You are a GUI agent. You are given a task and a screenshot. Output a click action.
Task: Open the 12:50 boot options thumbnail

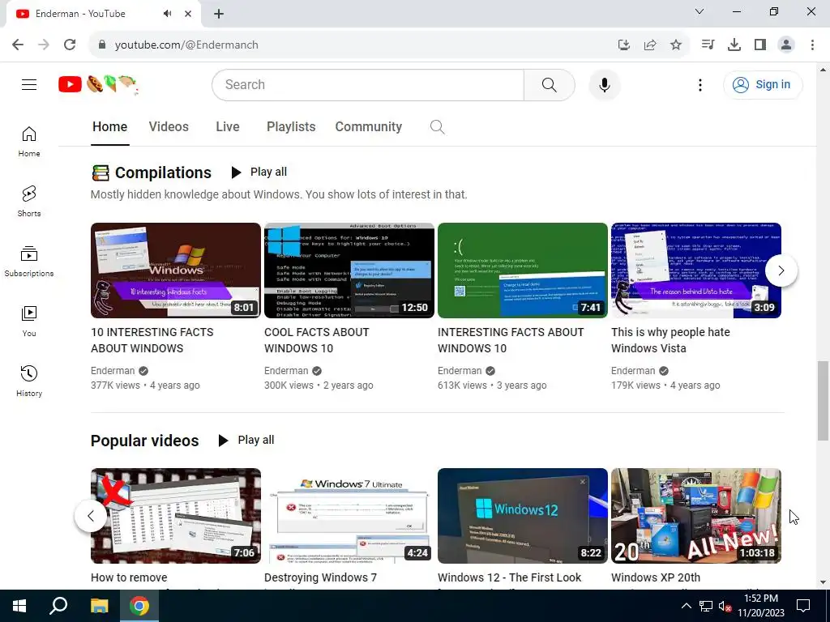349,271
